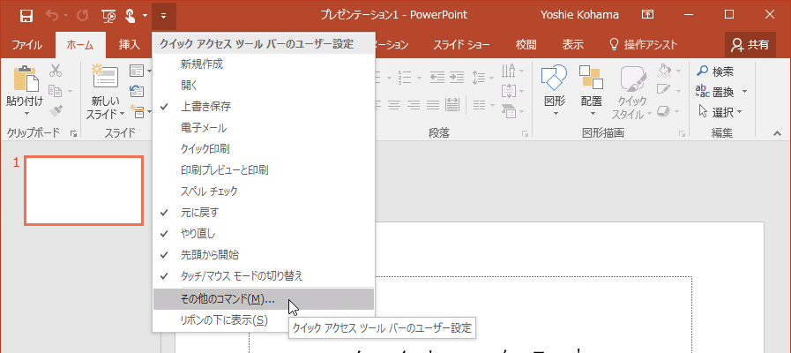Choose スペル チェック in the menu
This screenshot has width=791, height=353.
coord(264,192)
